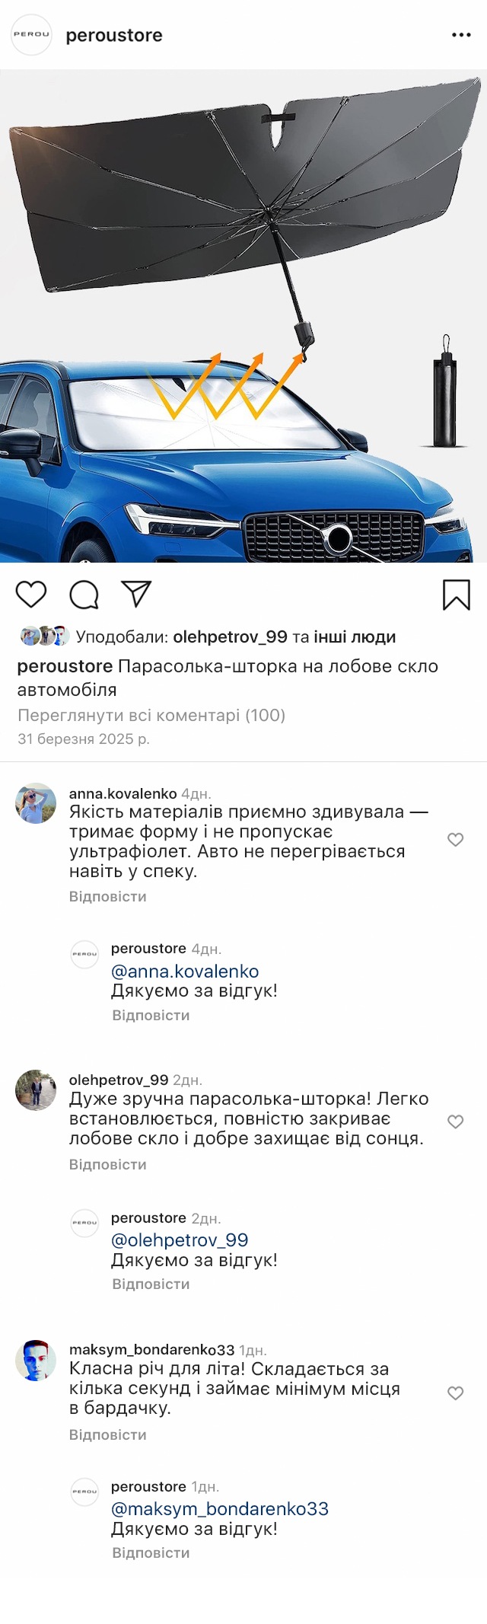Reply to anna.kovalenko's comment
Viewport: 487px width, 1624px height.
pos(107,896)
